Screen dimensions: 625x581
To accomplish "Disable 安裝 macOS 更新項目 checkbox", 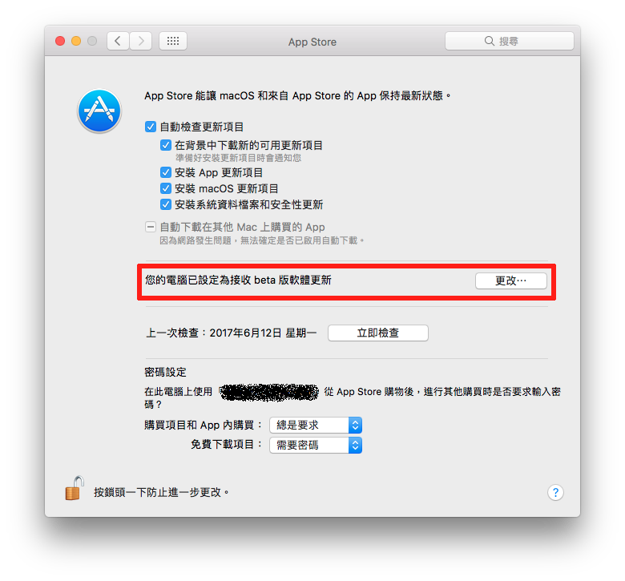I will click(x=166, y=188).
